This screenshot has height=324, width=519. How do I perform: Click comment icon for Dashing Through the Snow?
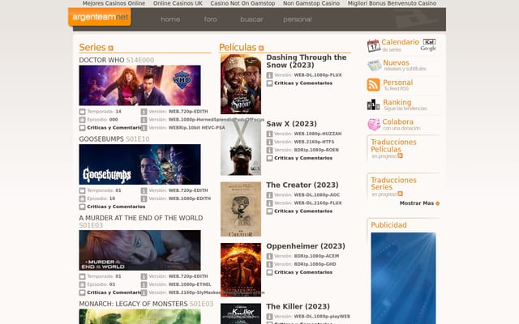pos(269,83)
